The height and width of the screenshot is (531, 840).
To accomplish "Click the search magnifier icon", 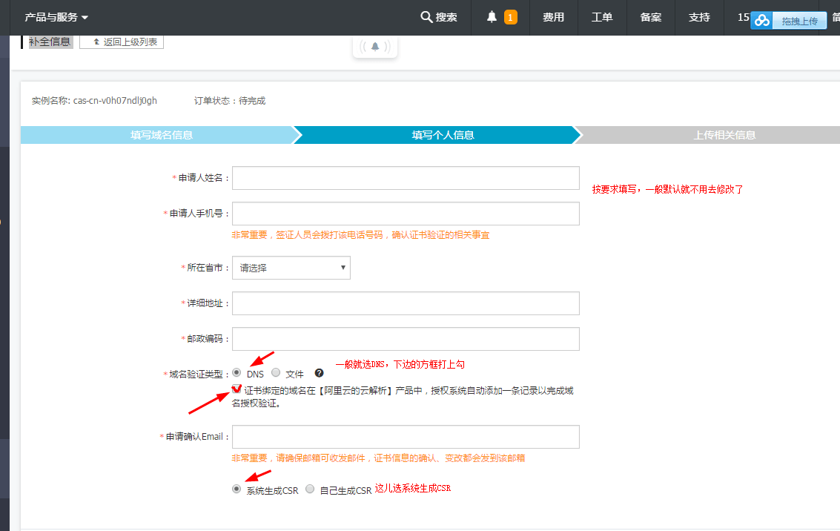I will pos(426,17).
